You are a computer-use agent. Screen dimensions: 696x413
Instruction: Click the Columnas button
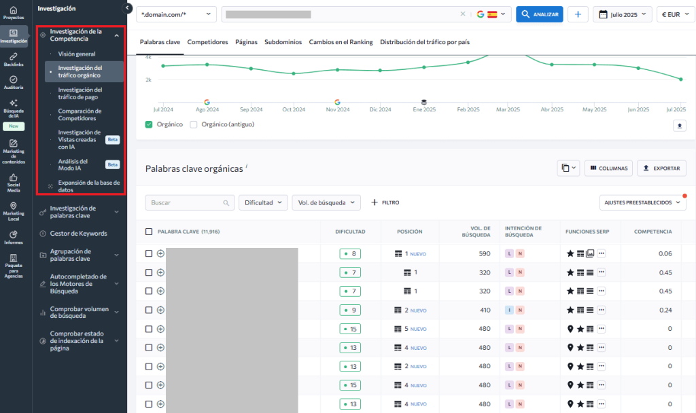tap(608, 168)
